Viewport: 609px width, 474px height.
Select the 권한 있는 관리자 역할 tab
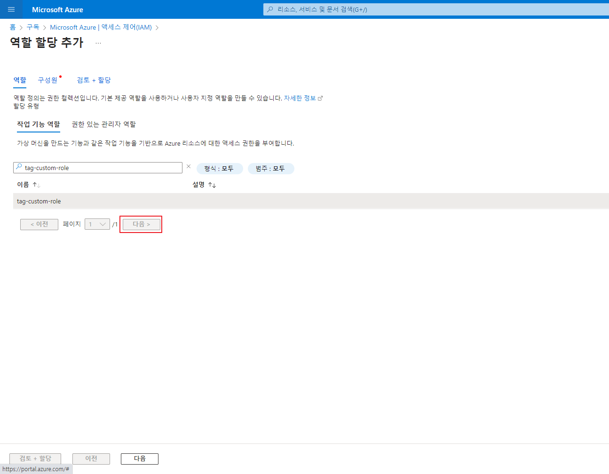[x=103, y=124]
